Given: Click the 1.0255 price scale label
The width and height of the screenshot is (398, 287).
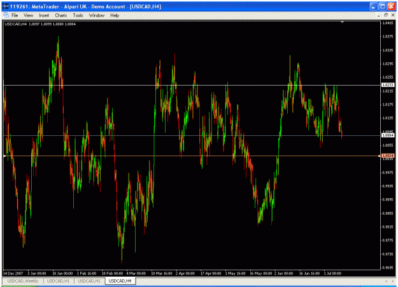Looking at the screenshot, I should point(388,77).
